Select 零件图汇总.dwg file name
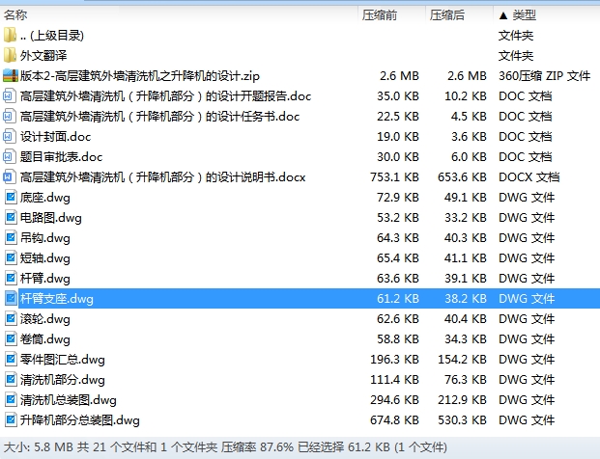This screenshot has width=600, height=459. tap(63, 359)
